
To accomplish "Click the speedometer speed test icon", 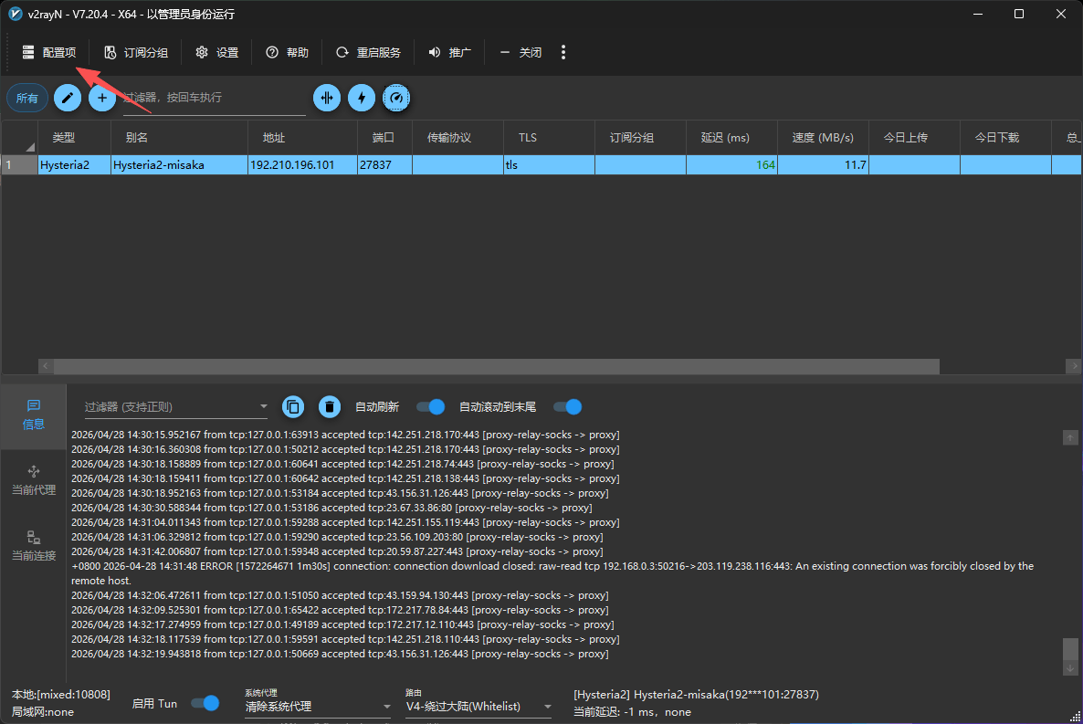I will pos(395,98).
